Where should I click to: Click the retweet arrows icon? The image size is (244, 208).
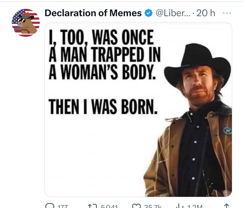pos(92,206)
